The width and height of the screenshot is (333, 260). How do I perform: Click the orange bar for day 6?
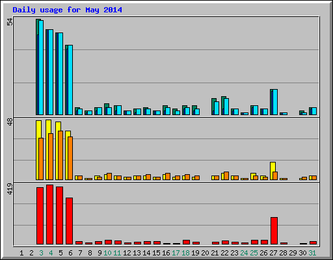(x=70, y=158)
